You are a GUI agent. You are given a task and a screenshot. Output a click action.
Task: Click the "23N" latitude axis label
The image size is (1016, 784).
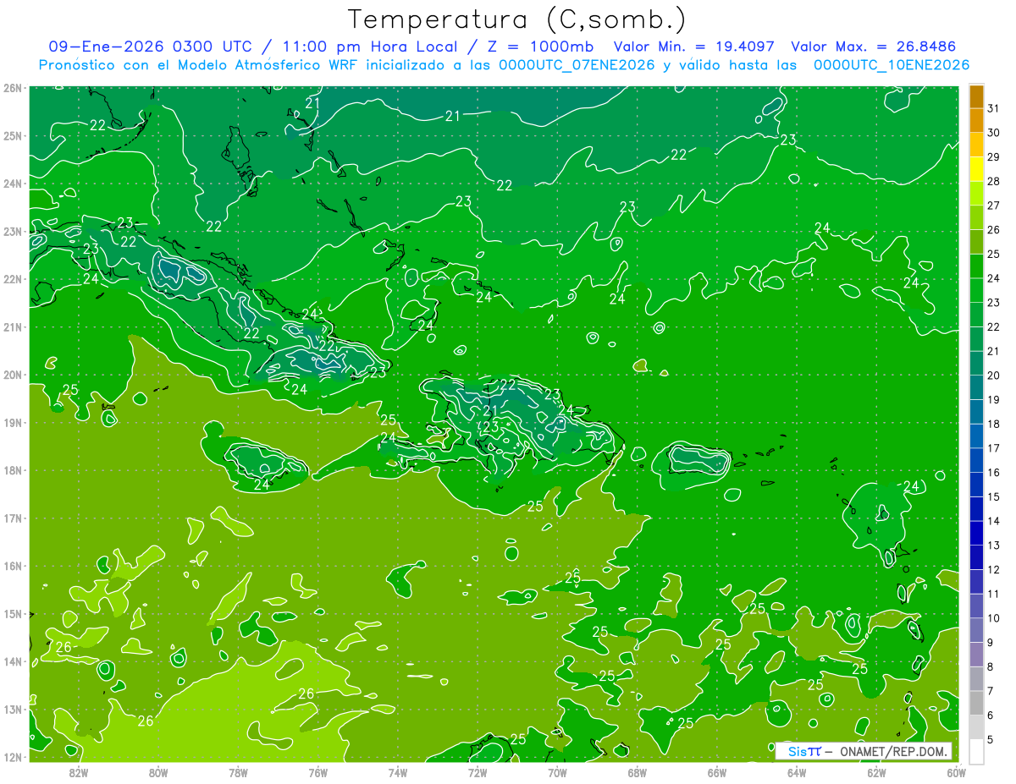(13, 232)
